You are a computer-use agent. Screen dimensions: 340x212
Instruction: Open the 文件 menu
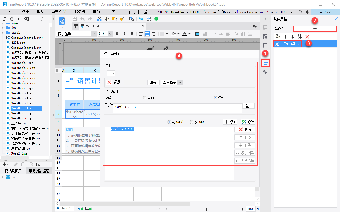click(x=10, y=12)
